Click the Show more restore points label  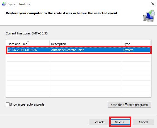pyautogui.click(x=27, y=104)
